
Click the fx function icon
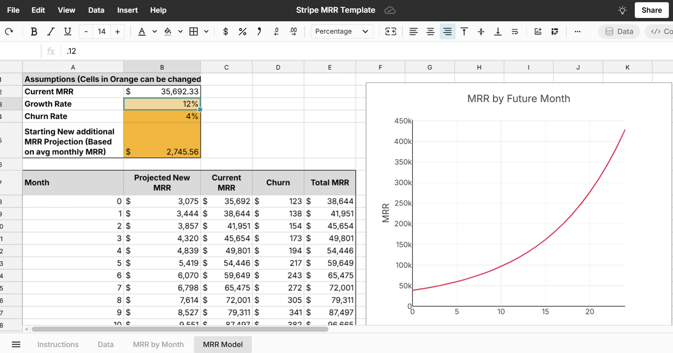click(50, 52)
